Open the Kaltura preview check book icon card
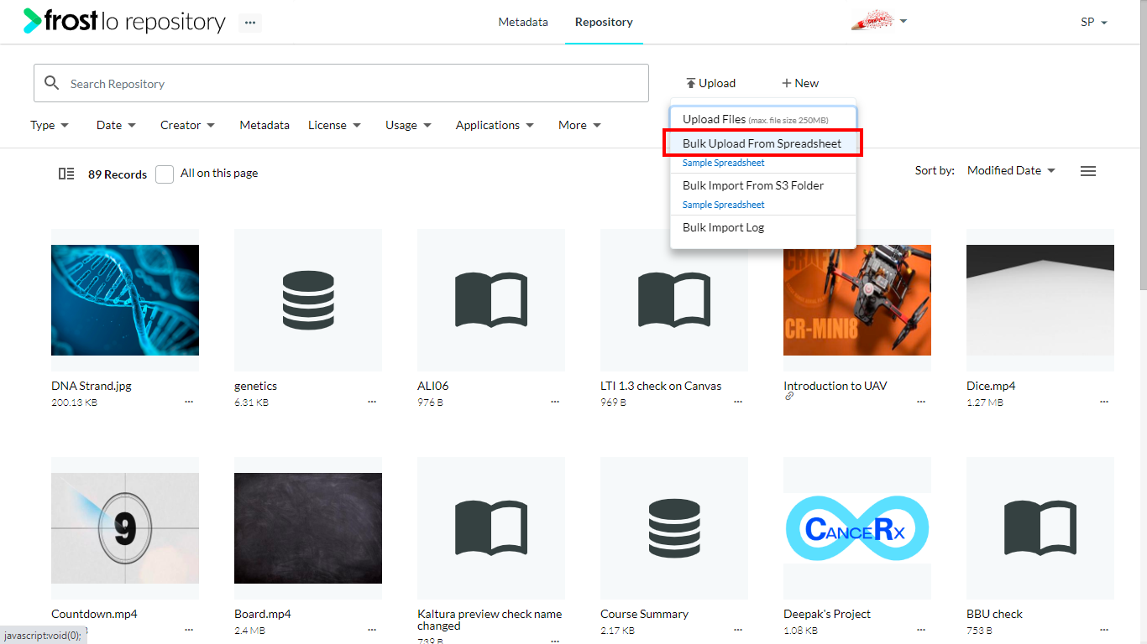 tap(491, 528)
